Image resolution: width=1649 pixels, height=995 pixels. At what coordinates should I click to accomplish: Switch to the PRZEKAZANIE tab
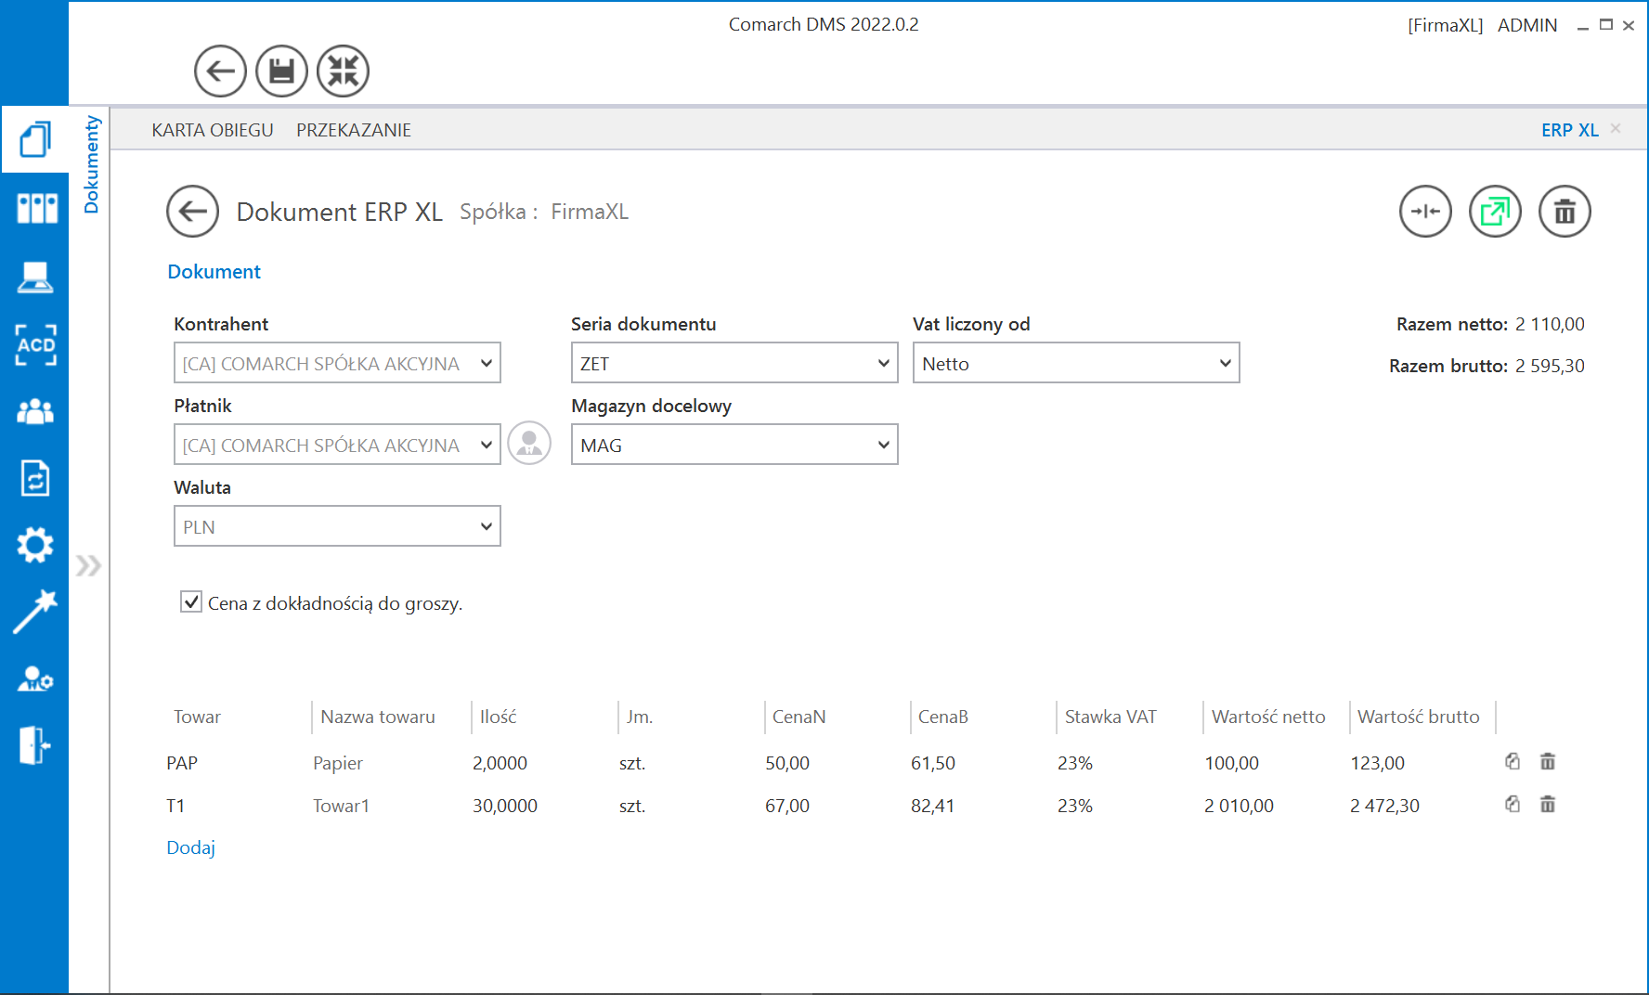pos(354,130)
